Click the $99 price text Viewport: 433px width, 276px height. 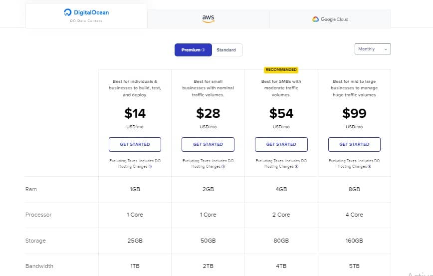click(354, 113)
